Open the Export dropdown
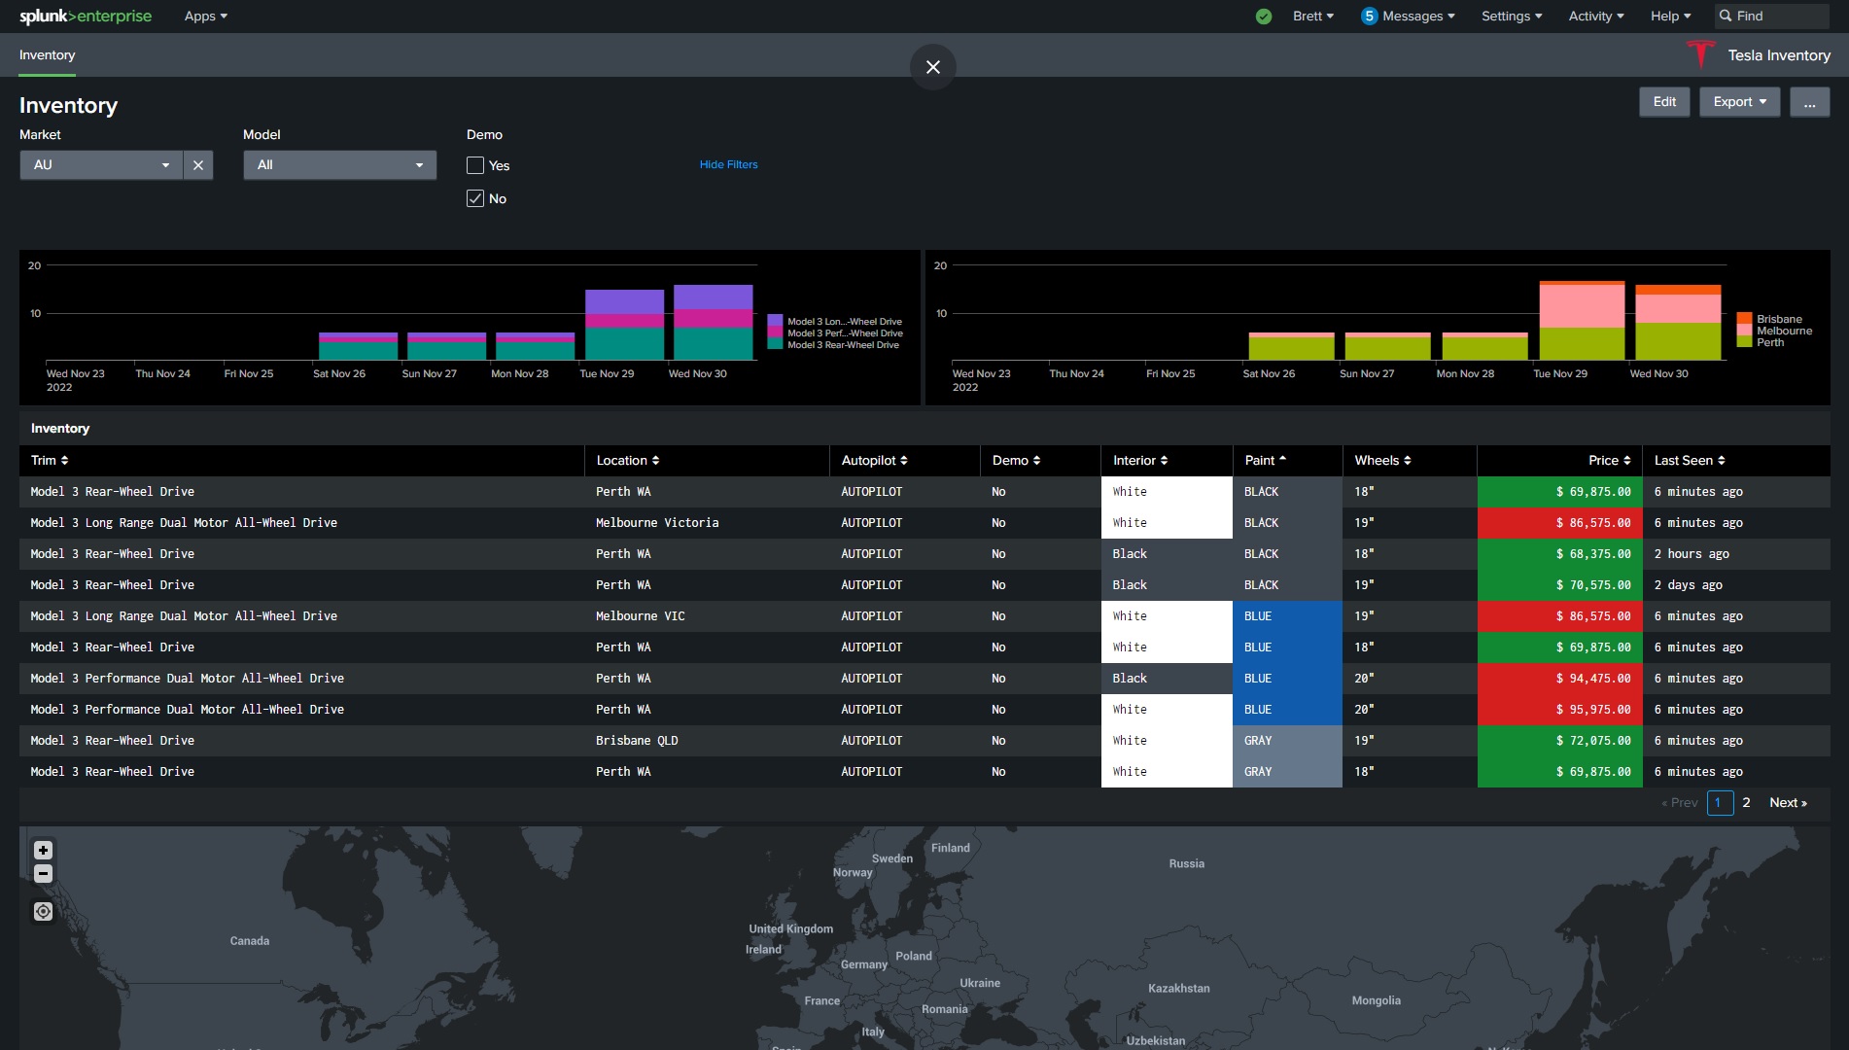 click(x=1739, y=102)
